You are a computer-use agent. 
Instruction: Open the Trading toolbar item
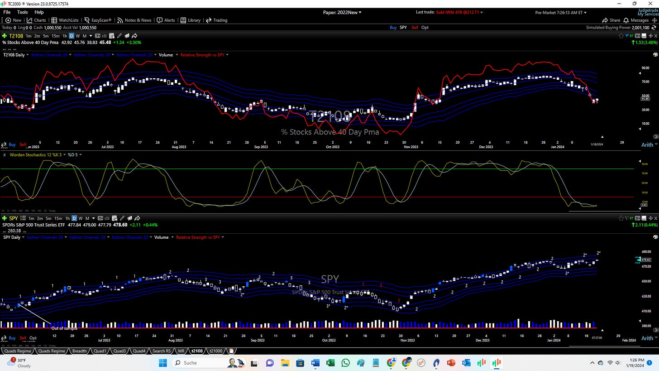(216, 20)
